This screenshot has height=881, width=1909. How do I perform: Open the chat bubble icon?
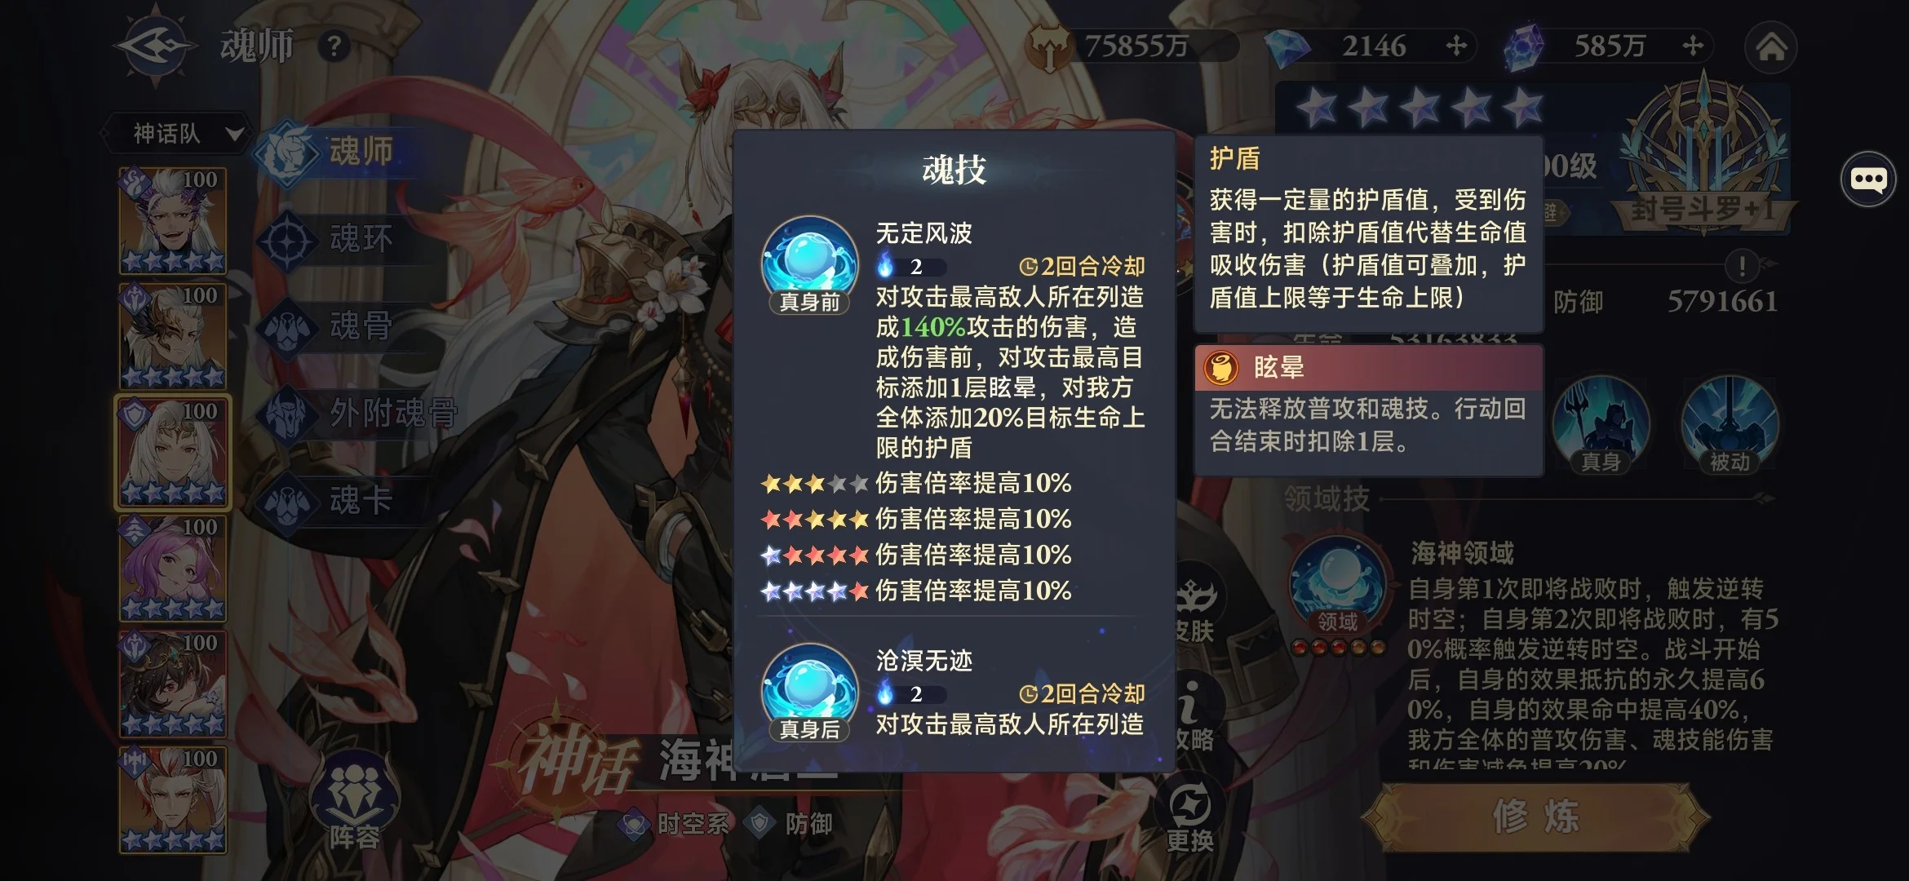tap(1868, 179)
